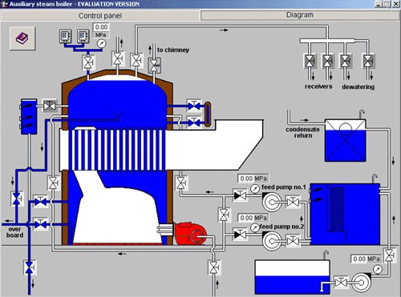Click feed pump no.1 pressure readout

[x=253, y=179]
